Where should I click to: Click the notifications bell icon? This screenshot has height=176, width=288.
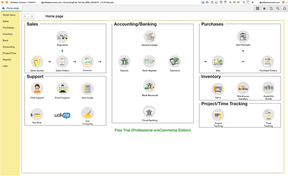pyautogui.click(x=285, y=8)
